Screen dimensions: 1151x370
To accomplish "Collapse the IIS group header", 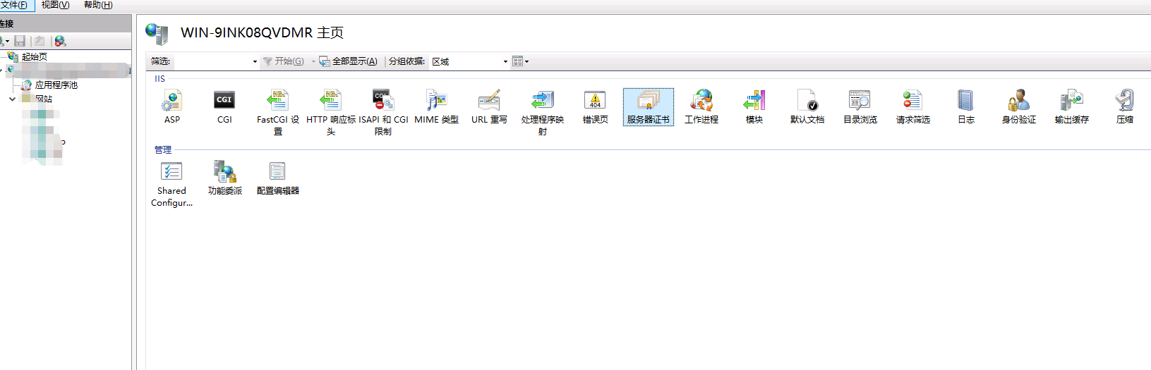I will [x=159, y=79].
